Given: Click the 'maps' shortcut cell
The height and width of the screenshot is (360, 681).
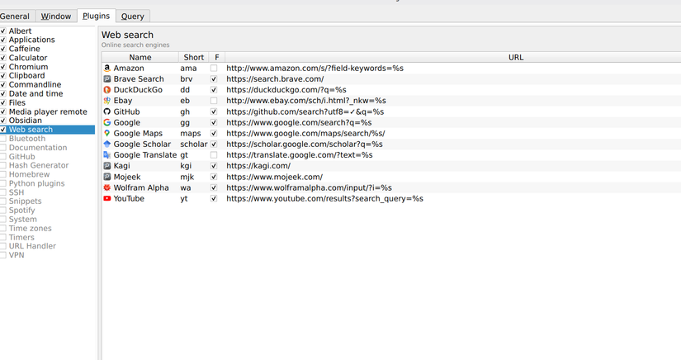Looking at the screenshot, I should [x=194, y=133].
